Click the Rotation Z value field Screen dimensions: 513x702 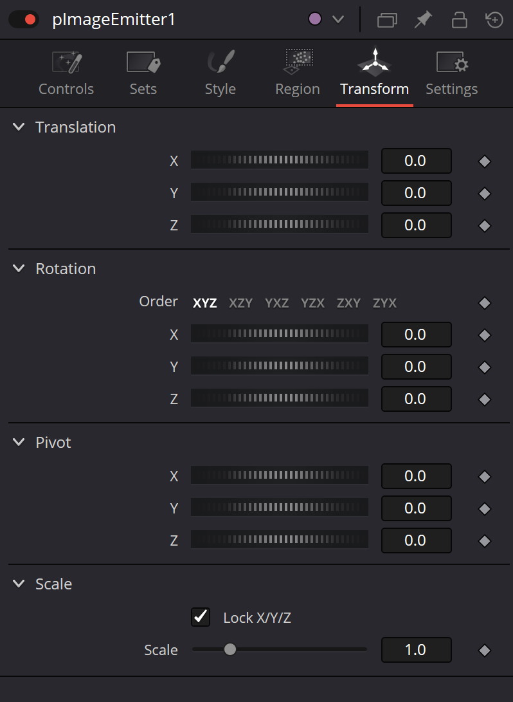click(417, 399)
